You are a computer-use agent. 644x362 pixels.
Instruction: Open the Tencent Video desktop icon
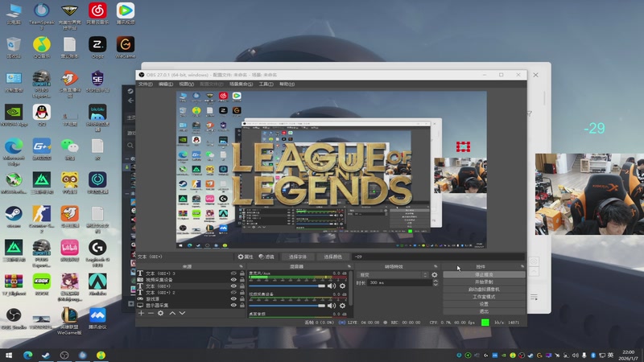pos(126,14)
